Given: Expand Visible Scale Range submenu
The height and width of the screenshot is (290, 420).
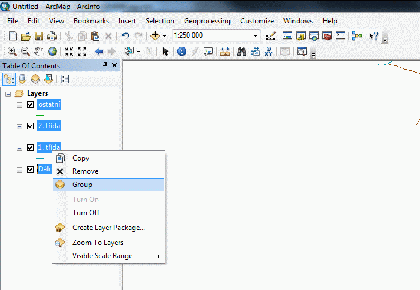Looking at the screenshot, I should point(108,256).
